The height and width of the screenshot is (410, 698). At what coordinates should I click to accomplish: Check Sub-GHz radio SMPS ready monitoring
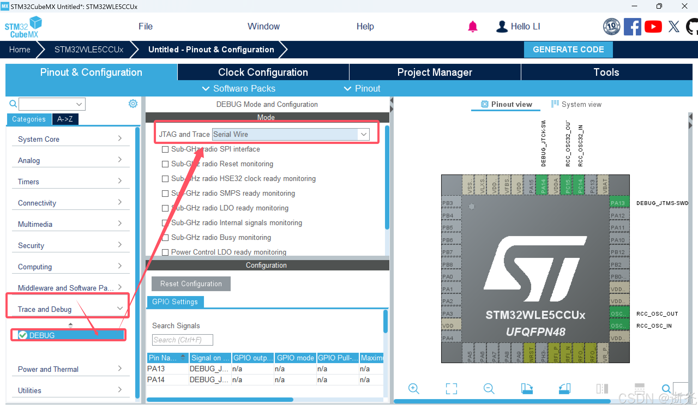pyautogui.click(x=165, y=193)
